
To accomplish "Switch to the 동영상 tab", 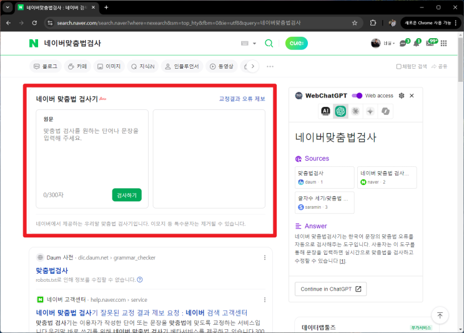I will pos(221,66).
